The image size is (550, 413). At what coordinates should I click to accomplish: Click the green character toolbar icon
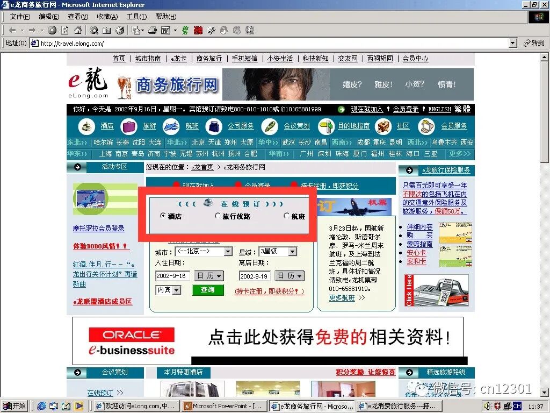185,31
